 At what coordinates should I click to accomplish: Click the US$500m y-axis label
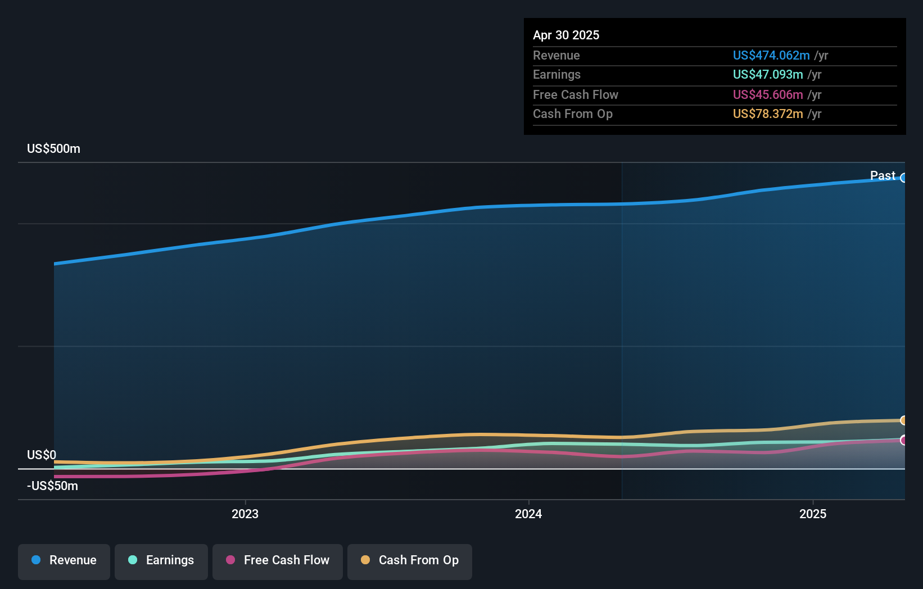coord(53,148)
